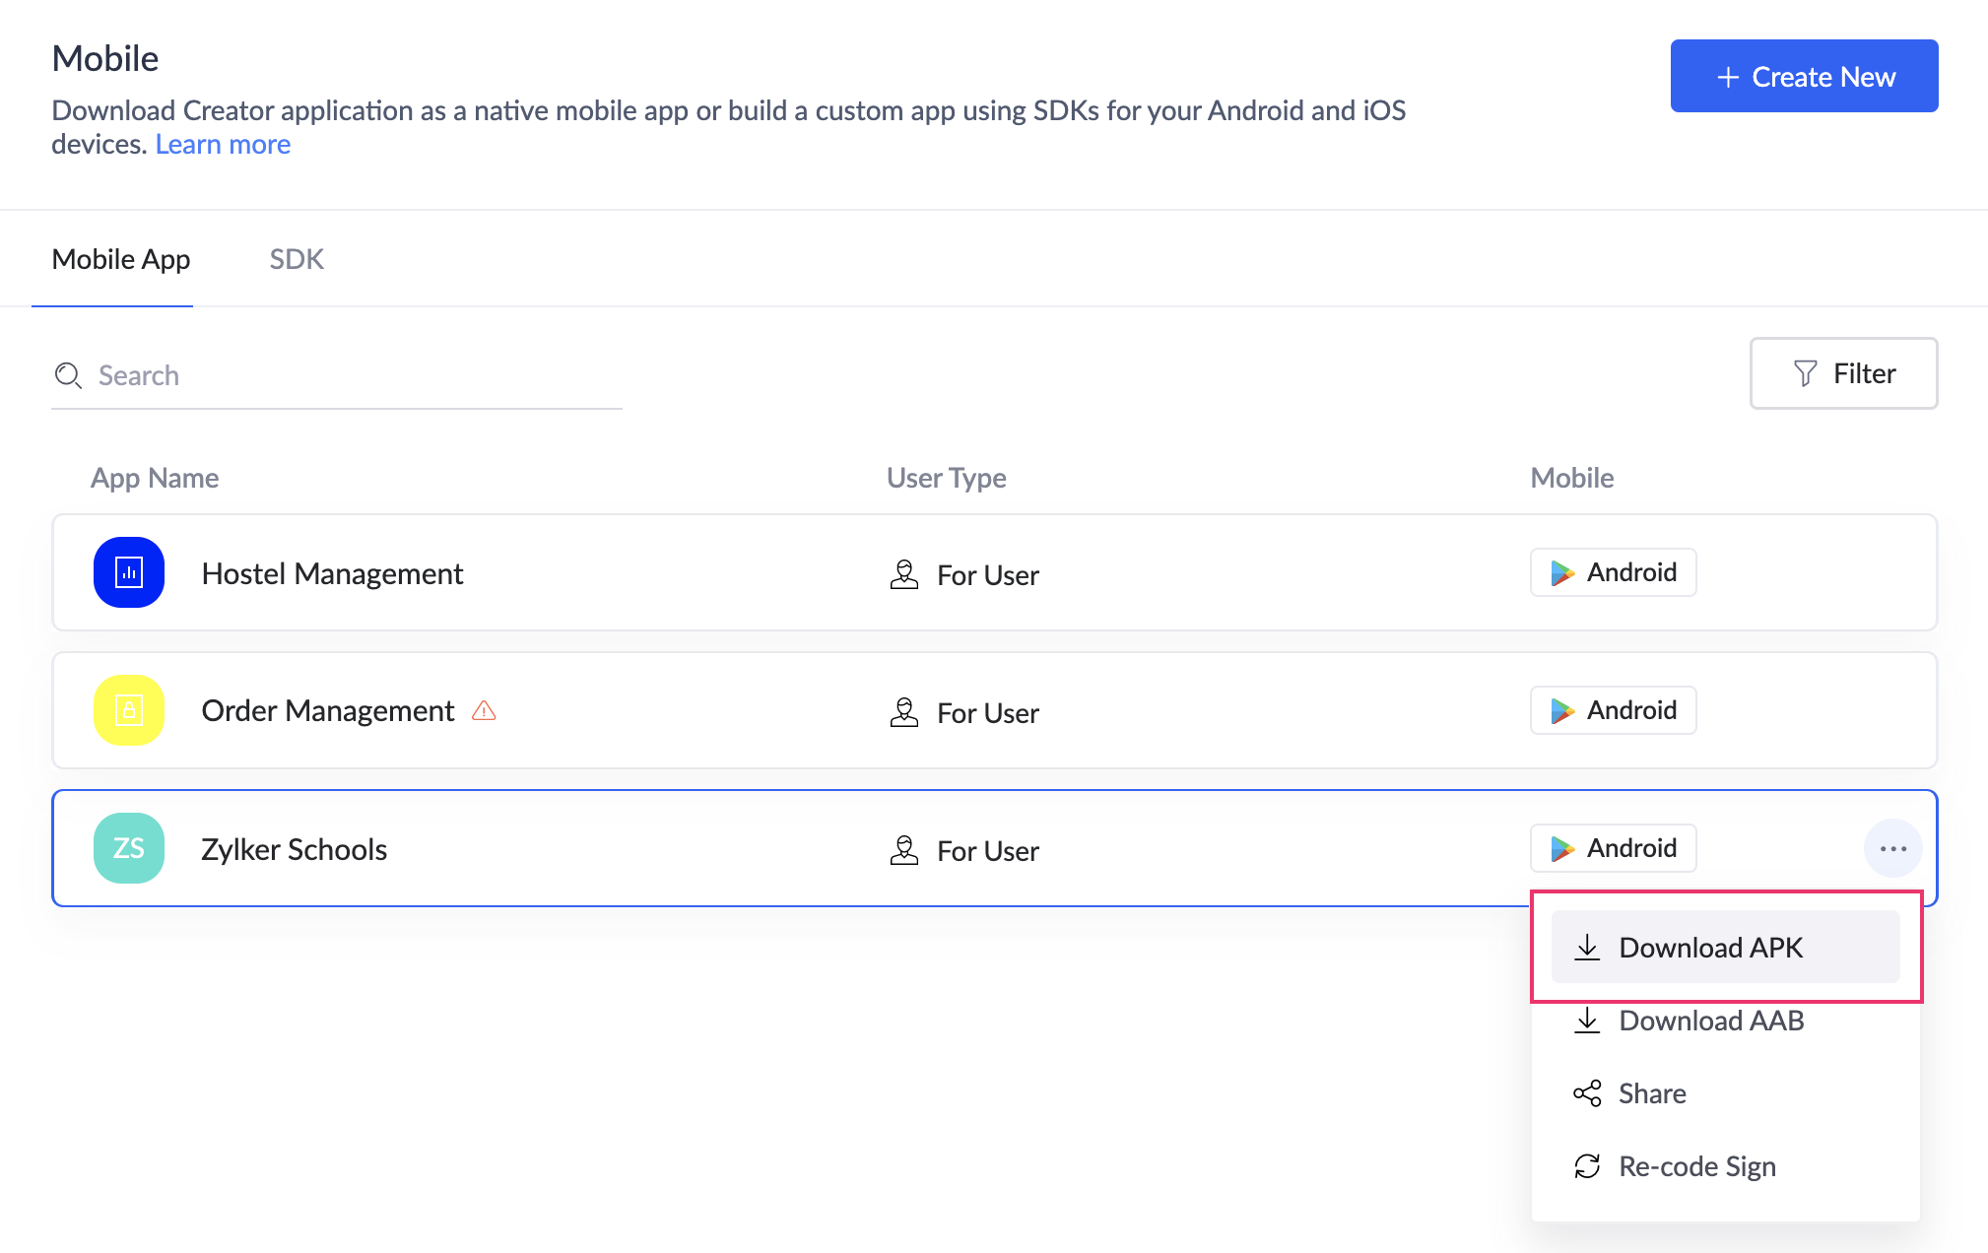Select Re-code Sign option

point(1696,1166)
